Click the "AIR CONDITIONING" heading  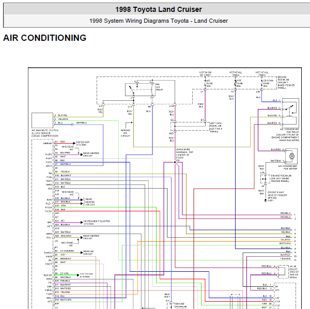click(44, 38)
